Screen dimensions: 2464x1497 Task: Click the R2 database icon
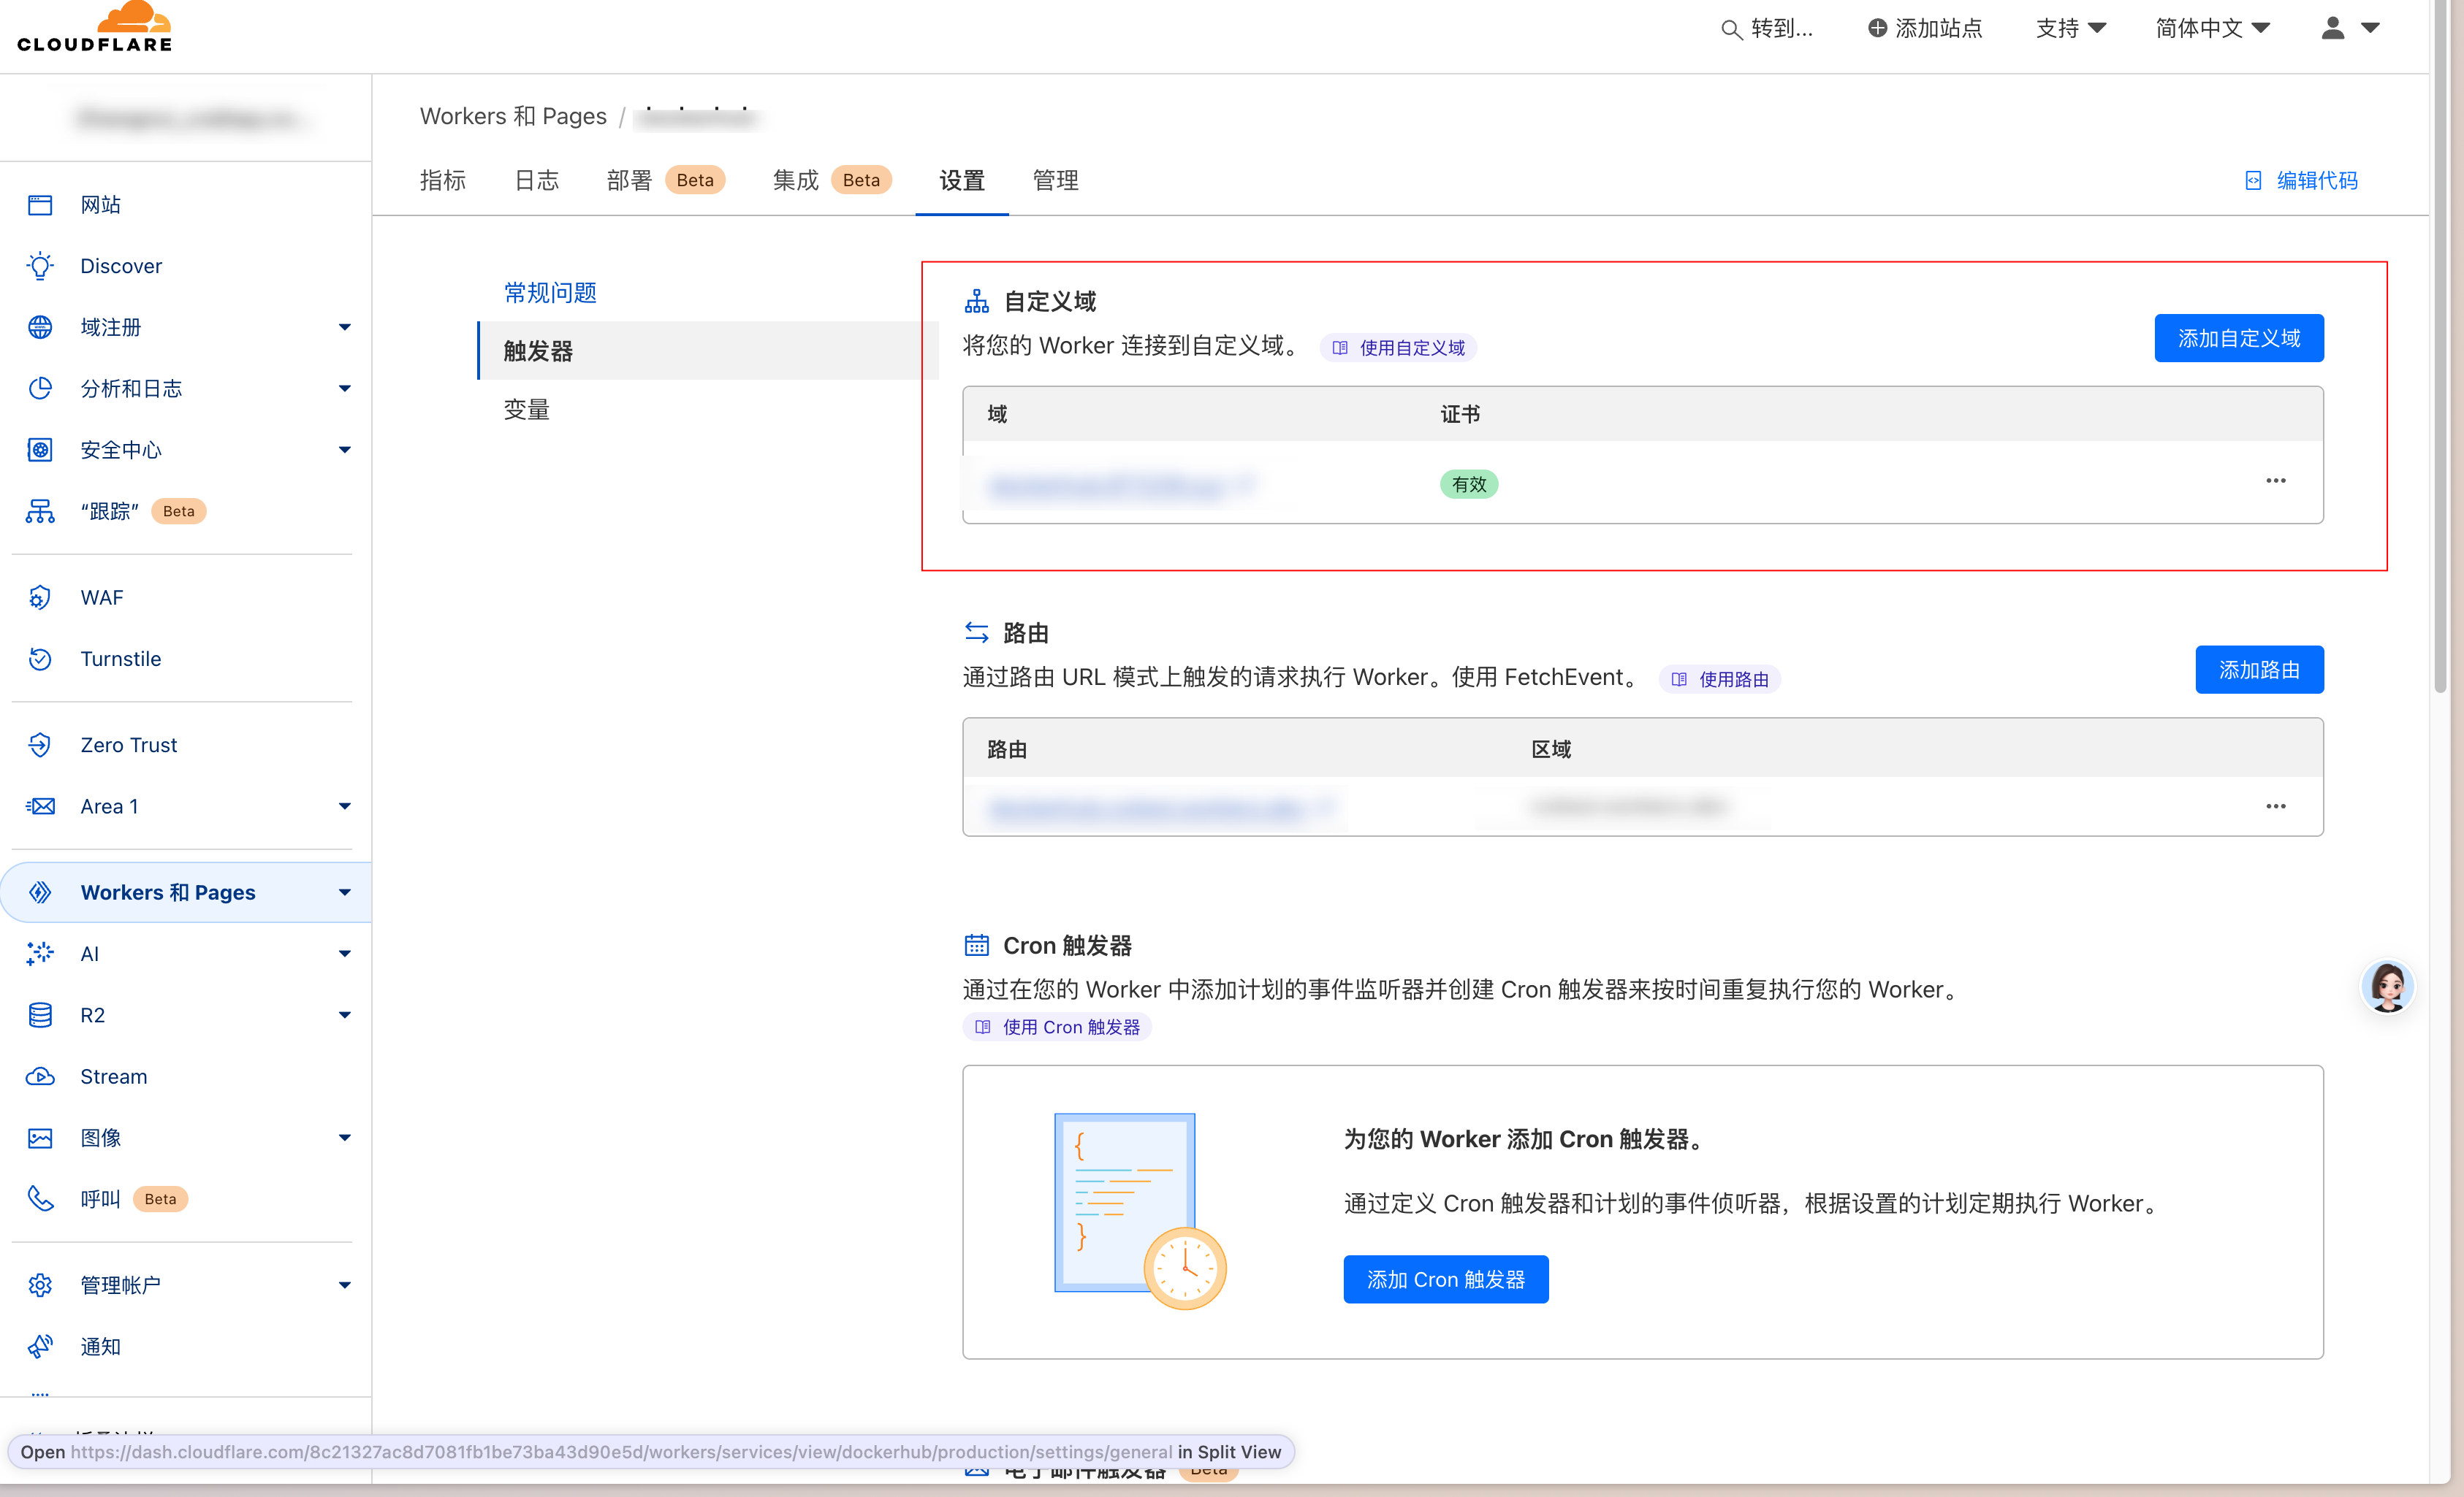(40, 1015)
